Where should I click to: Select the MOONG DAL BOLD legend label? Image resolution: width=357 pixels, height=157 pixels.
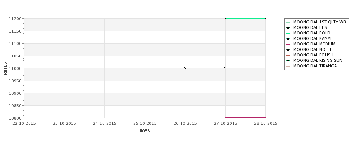point(312,33)
